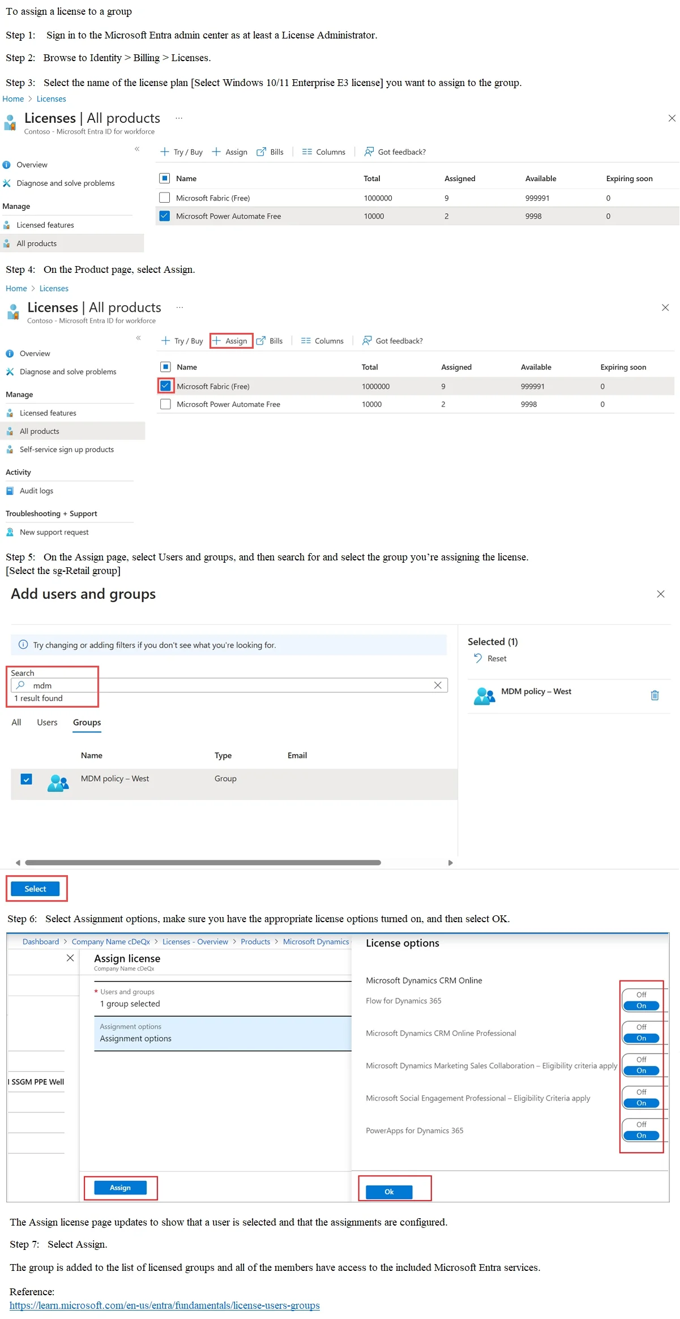Close the Add users and groups panel
Screen dimensions: 680x1319
660,594
